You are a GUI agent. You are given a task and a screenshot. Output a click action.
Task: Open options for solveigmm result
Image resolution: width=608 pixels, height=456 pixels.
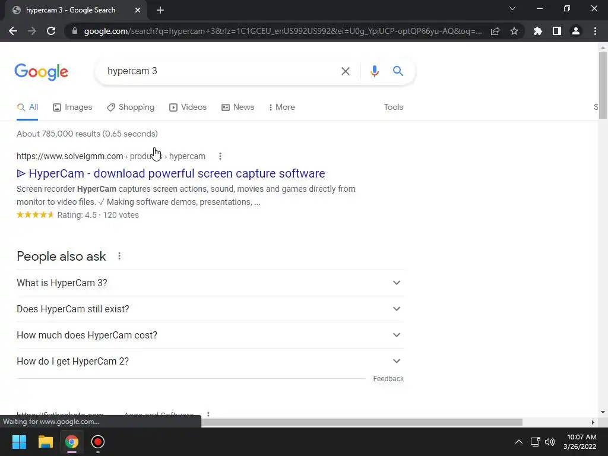click(x=220, y=156)
